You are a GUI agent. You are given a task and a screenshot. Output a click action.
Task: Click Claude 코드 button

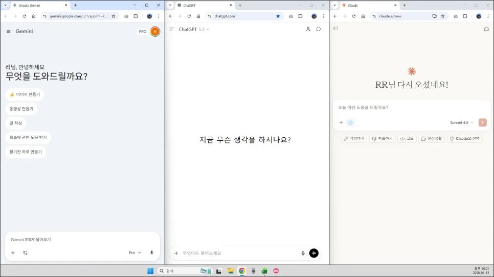407,139
